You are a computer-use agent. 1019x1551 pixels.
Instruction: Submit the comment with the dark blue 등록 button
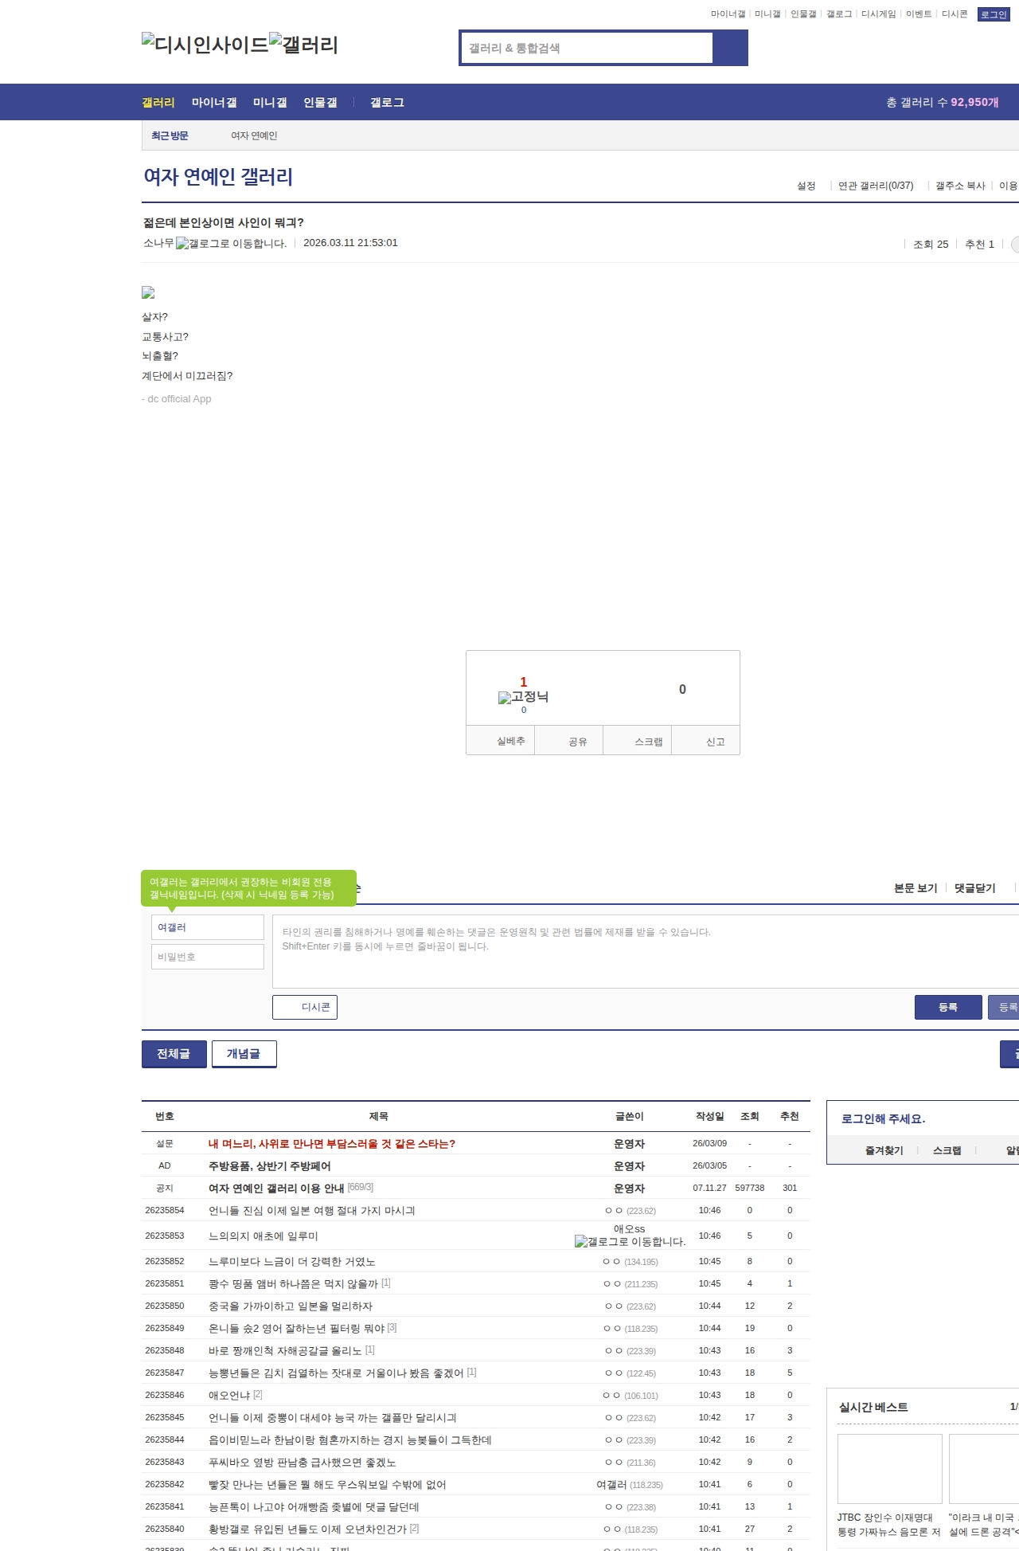pyautogui.click(x=948, y=1007)
